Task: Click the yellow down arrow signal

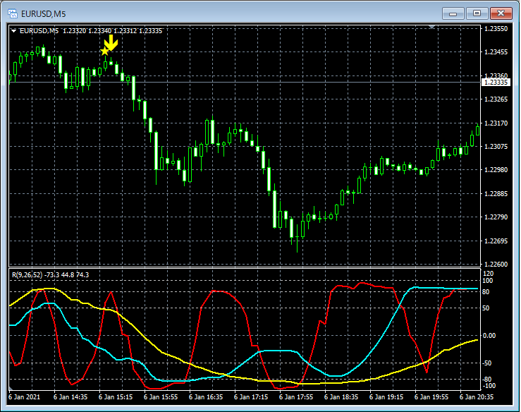Action: [111, 44]
